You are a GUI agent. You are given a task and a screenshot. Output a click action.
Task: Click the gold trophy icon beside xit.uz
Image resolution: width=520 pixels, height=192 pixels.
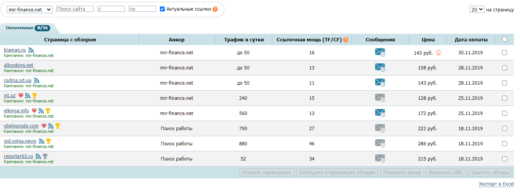(34, 96)
